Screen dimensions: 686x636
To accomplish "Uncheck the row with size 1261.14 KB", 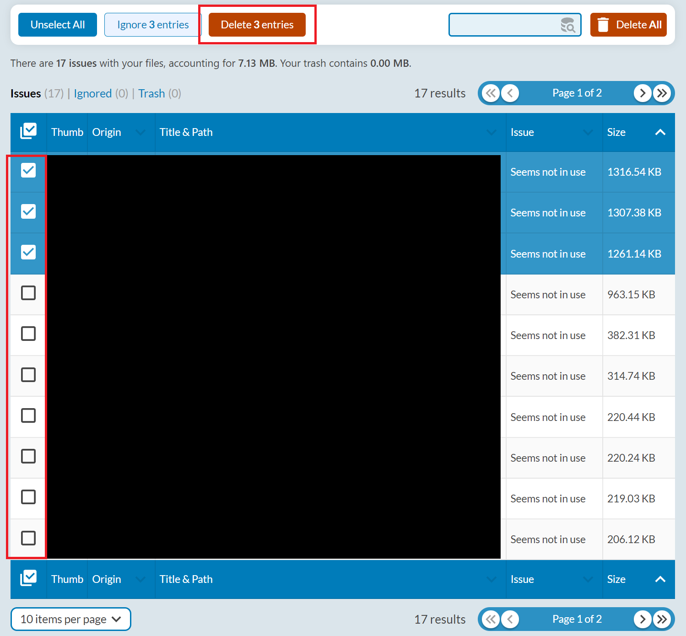I will 28,252.
